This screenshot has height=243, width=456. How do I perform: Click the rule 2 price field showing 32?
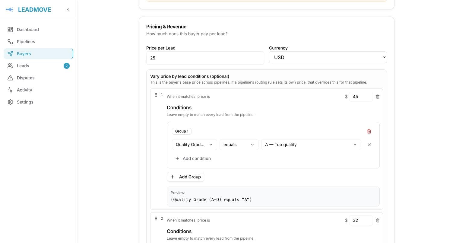point(361,220)
